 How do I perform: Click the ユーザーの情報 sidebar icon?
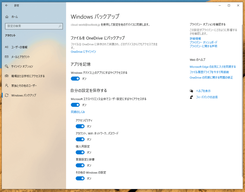pos(7,47)
